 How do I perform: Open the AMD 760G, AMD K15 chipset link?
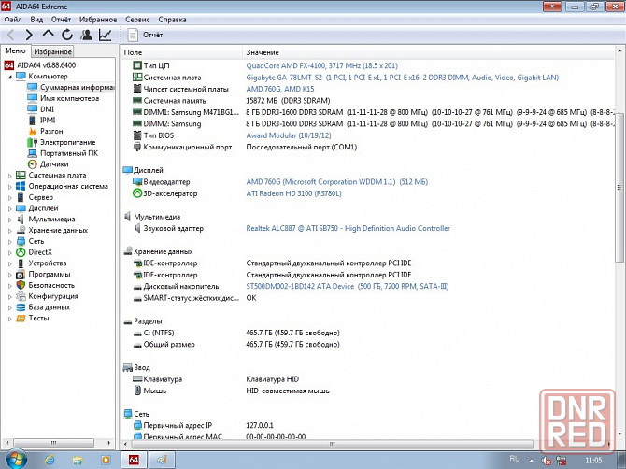280,89
